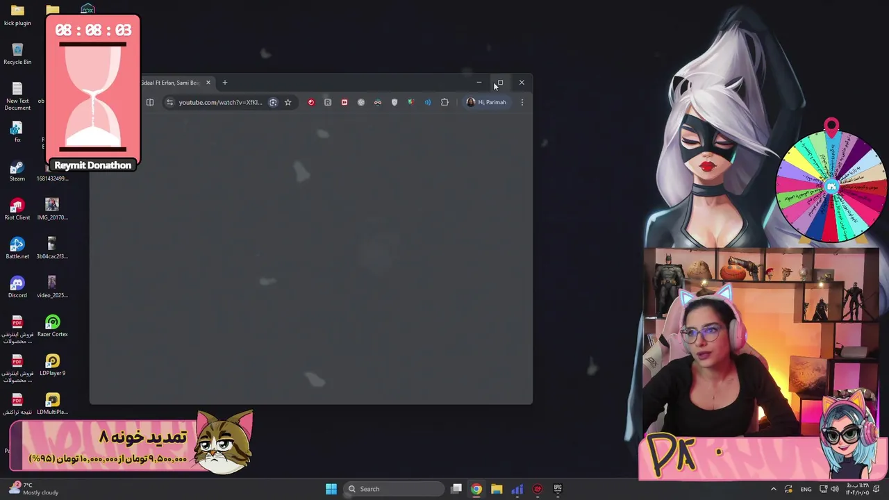The image size is (889, 500).
Task: Select the fix file on desktop
Action: (17, 131)
